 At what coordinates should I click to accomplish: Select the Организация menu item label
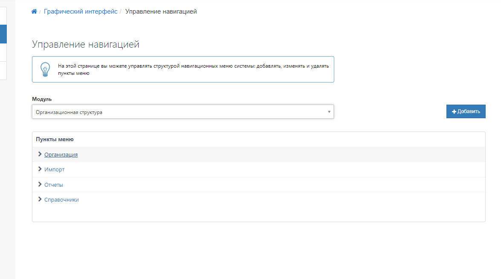click(x=61, y=155)
